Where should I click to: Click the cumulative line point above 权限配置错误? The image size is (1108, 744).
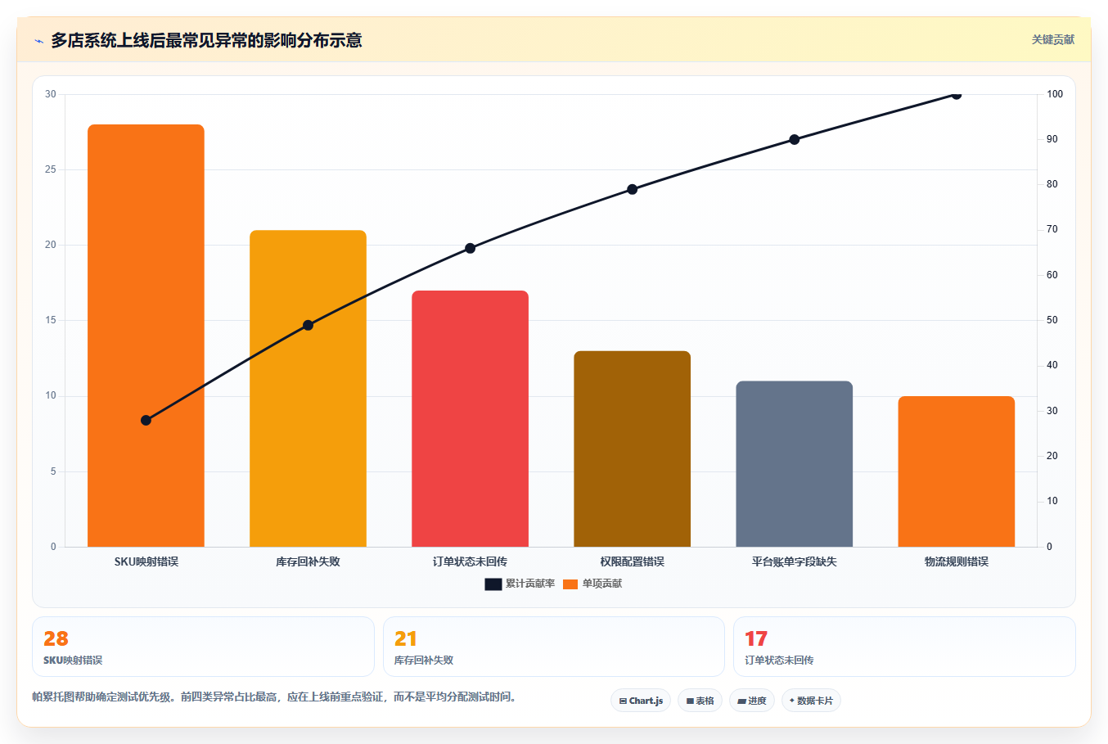tap(632, 189)
